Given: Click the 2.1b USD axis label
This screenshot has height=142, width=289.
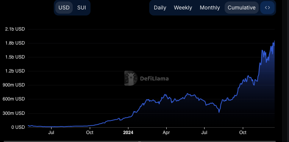Looking at the screenshot, I should click(15, 29).
